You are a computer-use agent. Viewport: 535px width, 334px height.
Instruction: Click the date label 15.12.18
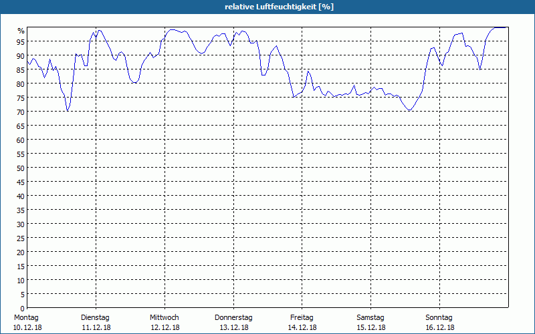point(371,327)
